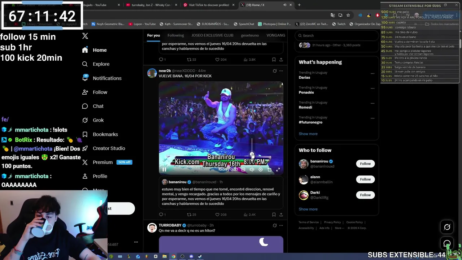The width and height of the screenshot is (462, 260).
Task: Follow alann account
Action: [365, 179]
